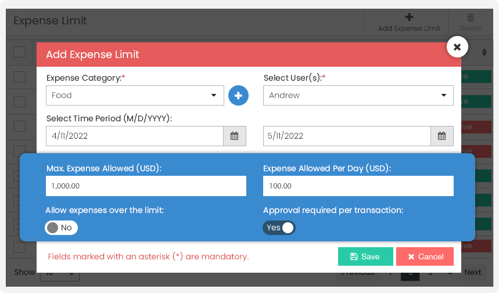Toggle Allow expenses over the limit switch
Viewport: 499px width, 293px height.
click(x=61, y=227)
